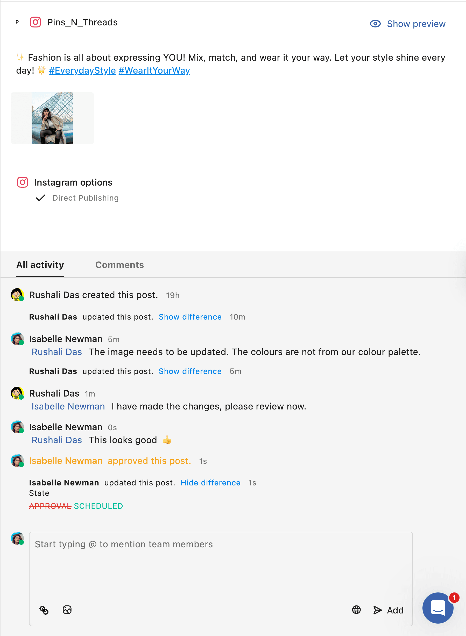The width and height of the screenshot is (466, 636).
Task: Switch to the Comments tab
Action: [119, 265]
